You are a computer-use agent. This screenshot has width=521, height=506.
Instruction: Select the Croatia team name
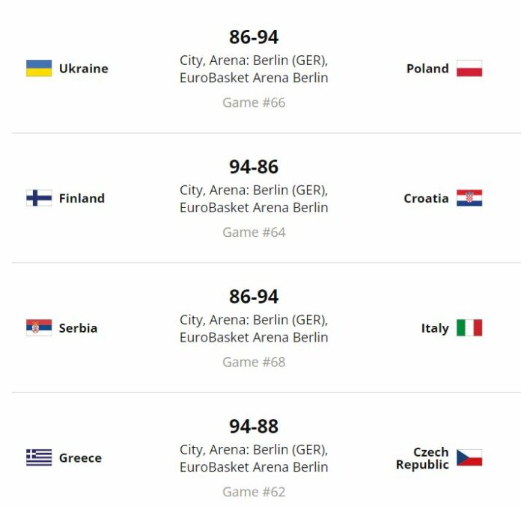click(x=426, y=198)
